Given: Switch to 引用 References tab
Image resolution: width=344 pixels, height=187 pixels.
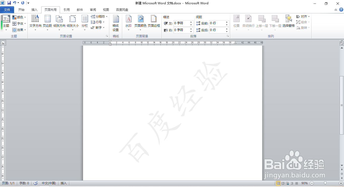Looking at the screenshot, I should pyautogui.click(x=67, y=10).
